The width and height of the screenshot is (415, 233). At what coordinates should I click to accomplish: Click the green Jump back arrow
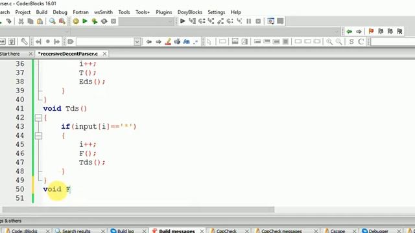coord(350,32)
